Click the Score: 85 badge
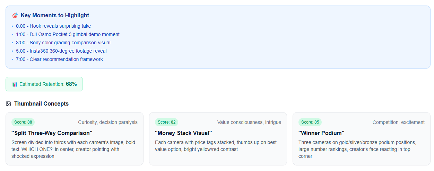Image resolution: width=434 pixels, height=171 pixels. tap(310, 122)
